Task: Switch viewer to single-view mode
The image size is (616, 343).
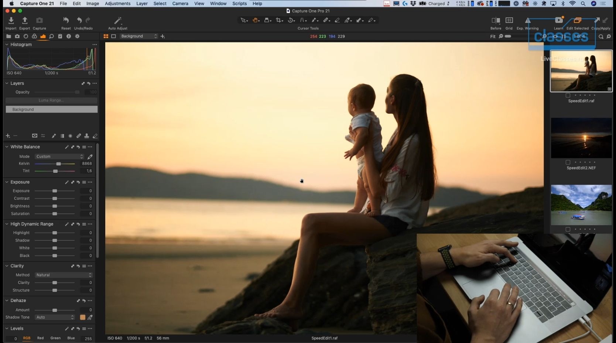Action: click(114, 36)
